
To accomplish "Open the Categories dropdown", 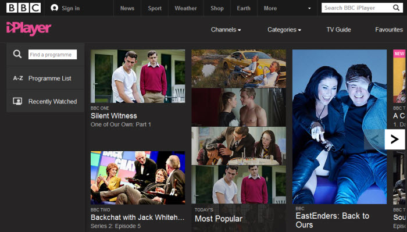I will click(x=284, y=30).
